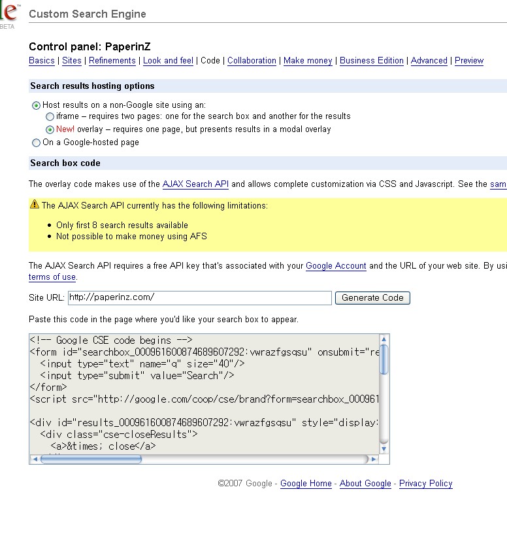Click the 'Control panel: PaperinZ' title

click(x=90, y=46)
